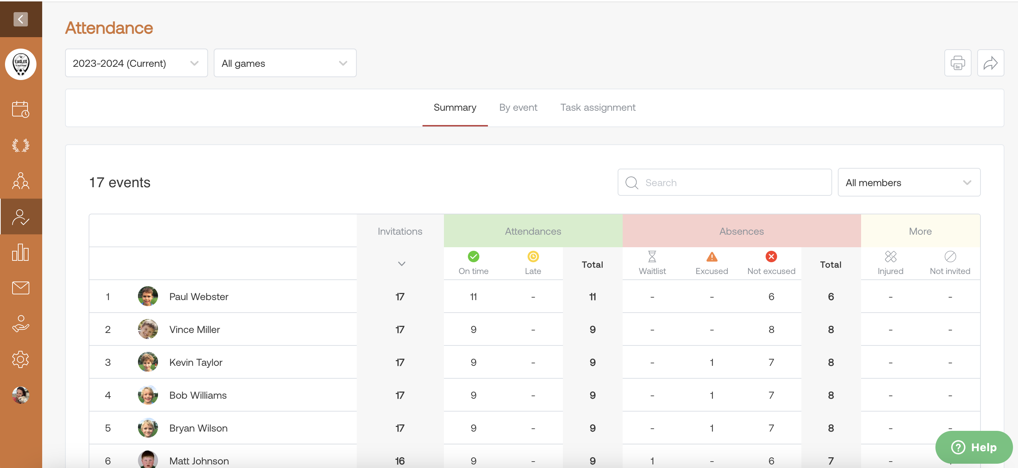Open the laurel wreath competitions icon
Screen dimensions: 1018x468
20,145
